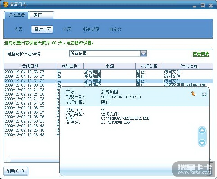Click the process path C:\WINDOWS\EXPLORER.EXE
The width and height of the screenshot is (217, 179).
[x=125, y=118]
